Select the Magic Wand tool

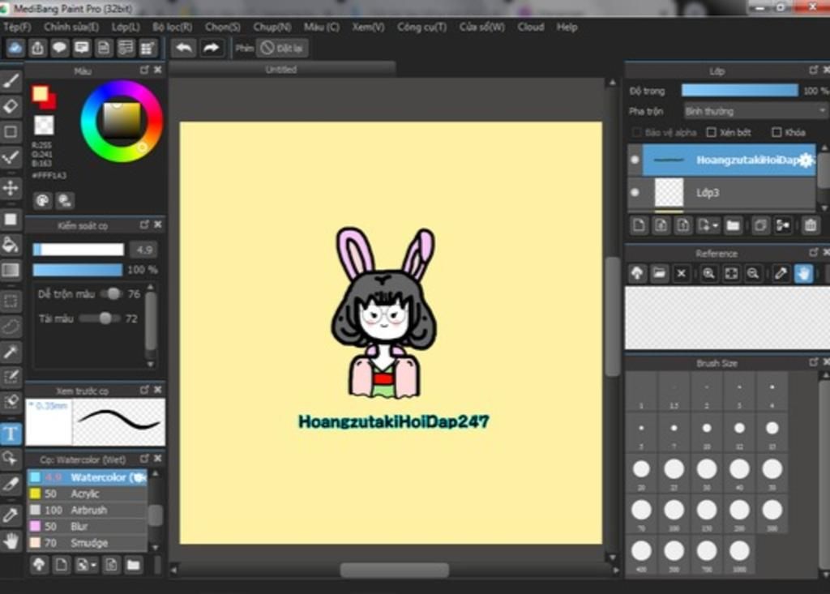[x=11, y=352]
